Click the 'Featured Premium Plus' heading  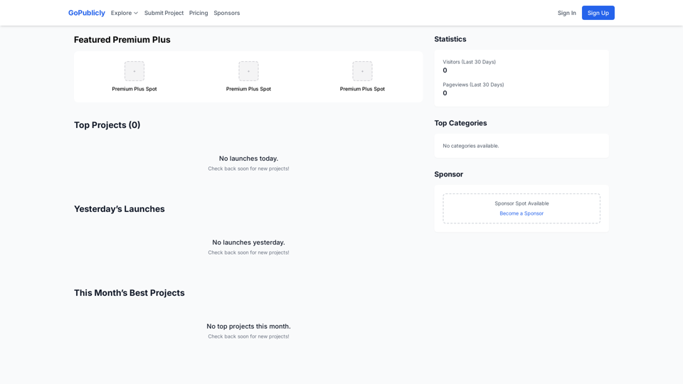click(x=122, y=40)
